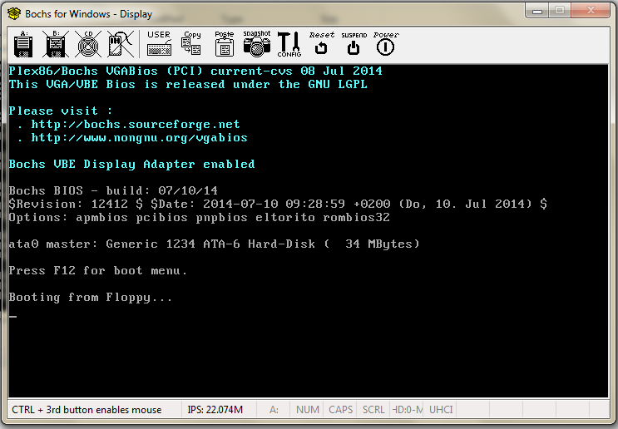This screenshot has width=618, height=429.
Task: Click the Paste clipboard icon
Action: pyautogui.click(x=225, y=44)
